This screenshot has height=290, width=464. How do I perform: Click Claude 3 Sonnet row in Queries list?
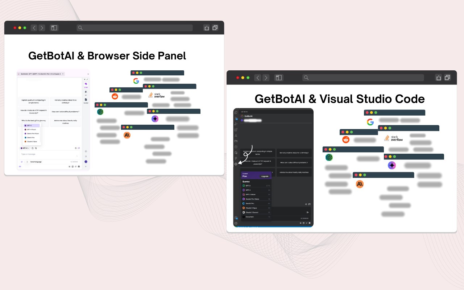[x=256, y=212]
